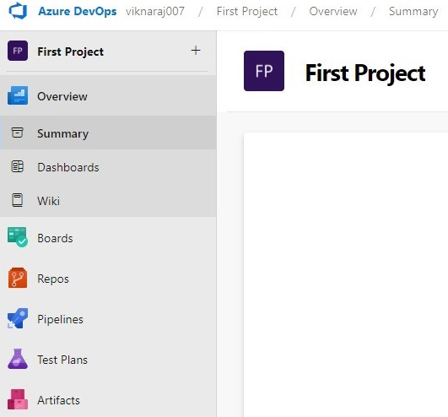Click the Overview breadcrumb link
Screen dimensions: 448x417
click(x=333, y=12)
